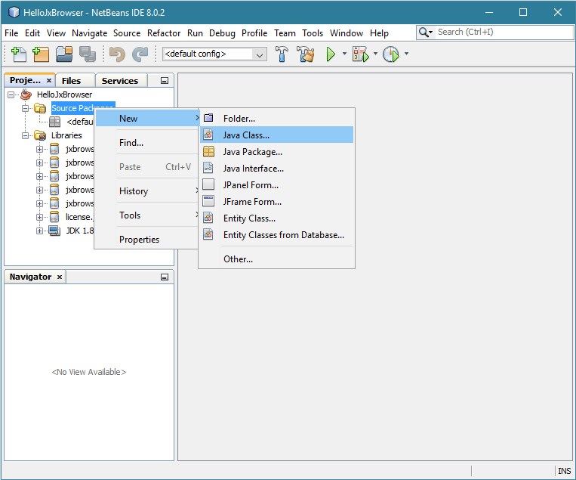Open the File menu
This screenshot has height=480, width=576.
[11, 33]
